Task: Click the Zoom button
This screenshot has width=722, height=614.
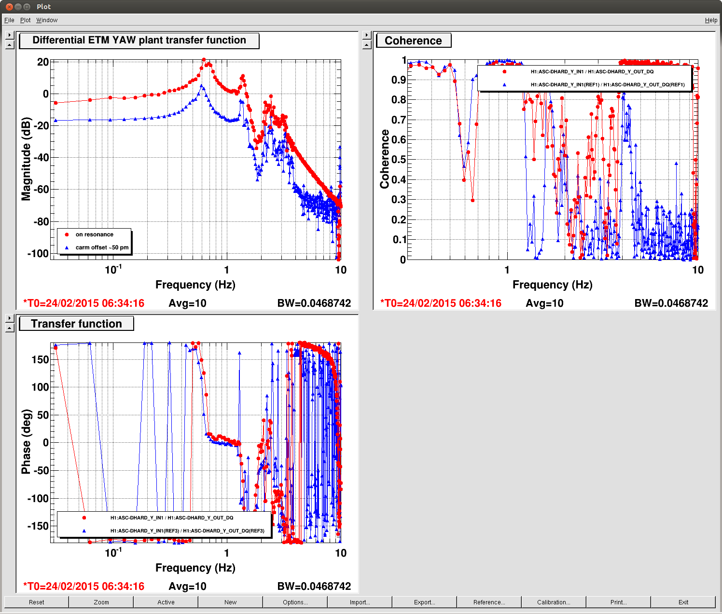Action: coord(101,602)
